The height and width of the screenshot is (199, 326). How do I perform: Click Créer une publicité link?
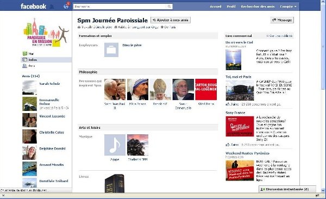[279, 36]
